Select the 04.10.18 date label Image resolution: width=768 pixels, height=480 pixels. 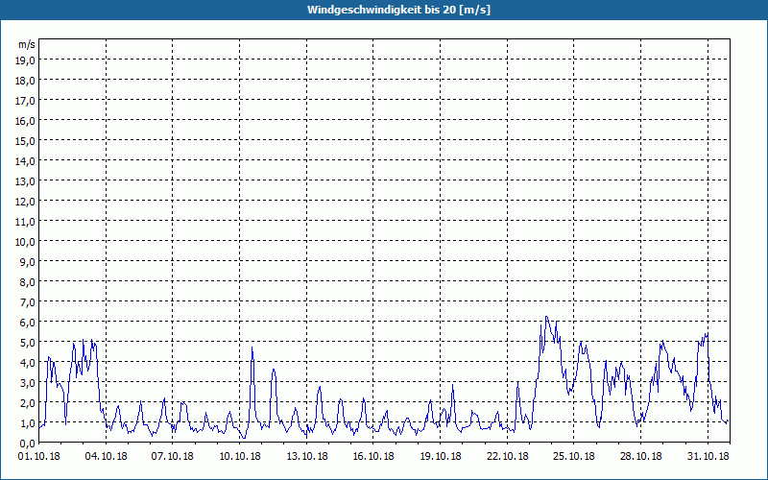pos(106,456)
